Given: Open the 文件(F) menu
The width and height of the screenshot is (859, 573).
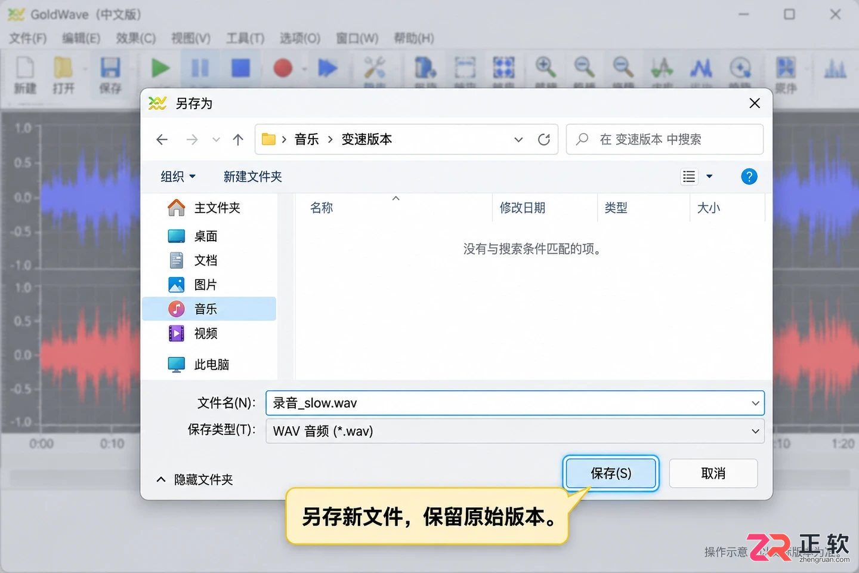Looking at the screenshot, I should pos(27,38).
